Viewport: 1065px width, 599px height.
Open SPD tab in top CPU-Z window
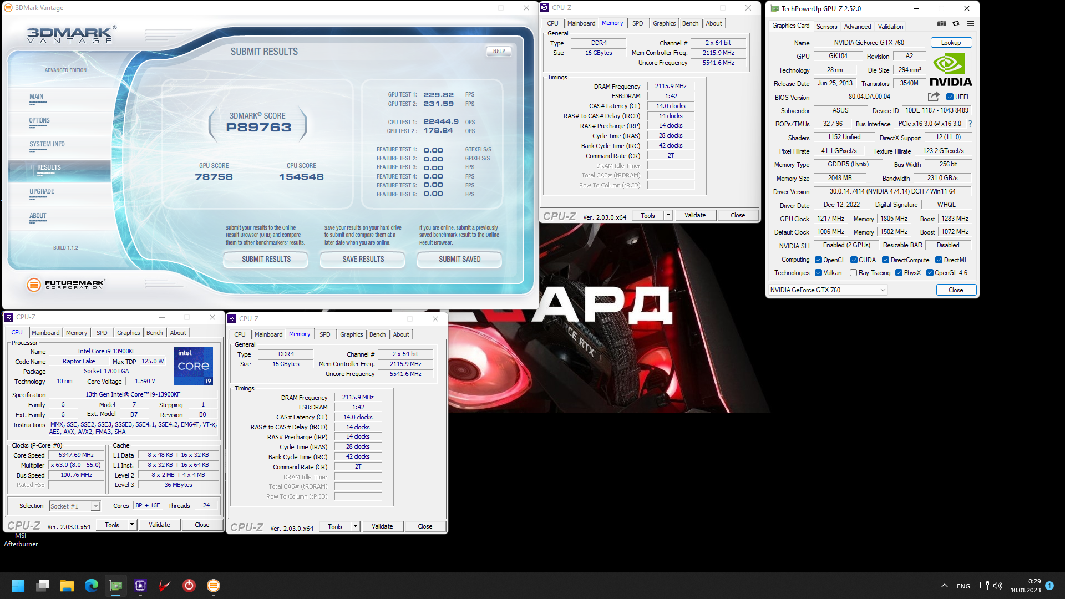(638, 23)
